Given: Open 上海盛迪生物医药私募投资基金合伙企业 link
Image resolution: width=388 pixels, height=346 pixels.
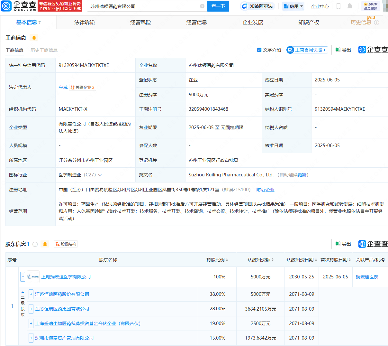Looking at the screenshot, I should click(x=88, y=323).
